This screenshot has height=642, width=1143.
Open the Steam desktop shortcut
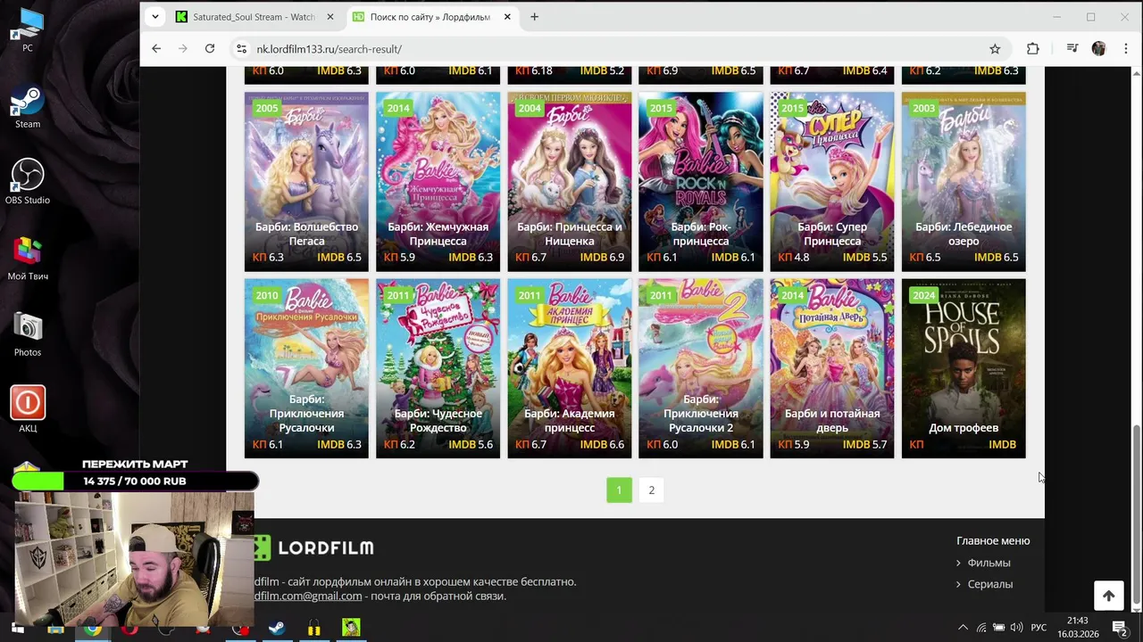coord(28,106)
